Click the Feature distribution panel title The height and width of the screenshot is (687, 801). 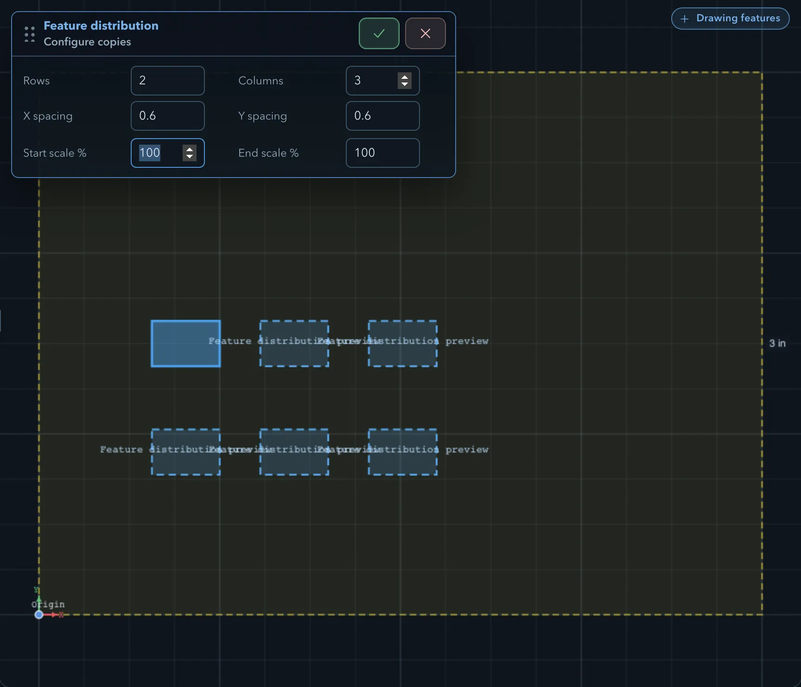(x=101, y=25)
